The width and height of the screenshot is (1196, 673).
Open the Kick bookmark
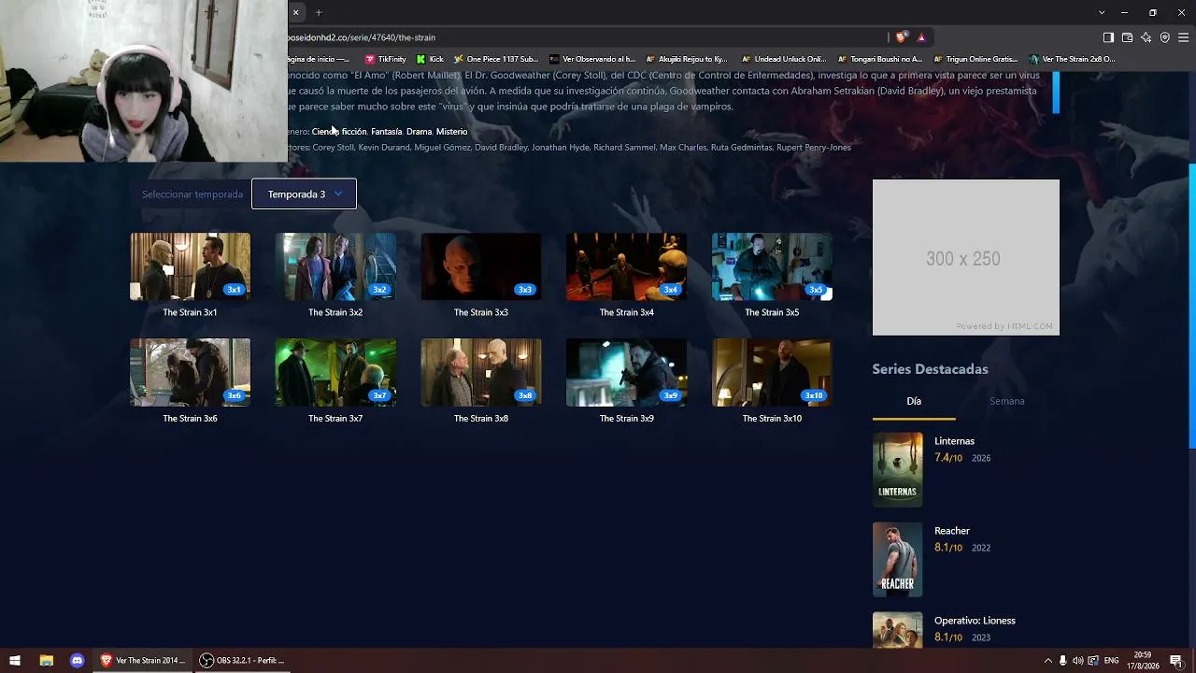[x=430, y=59]
